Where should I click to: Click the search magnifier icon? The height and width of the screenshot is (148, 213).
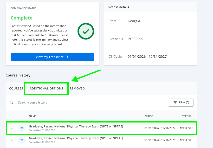click(11, 102)
